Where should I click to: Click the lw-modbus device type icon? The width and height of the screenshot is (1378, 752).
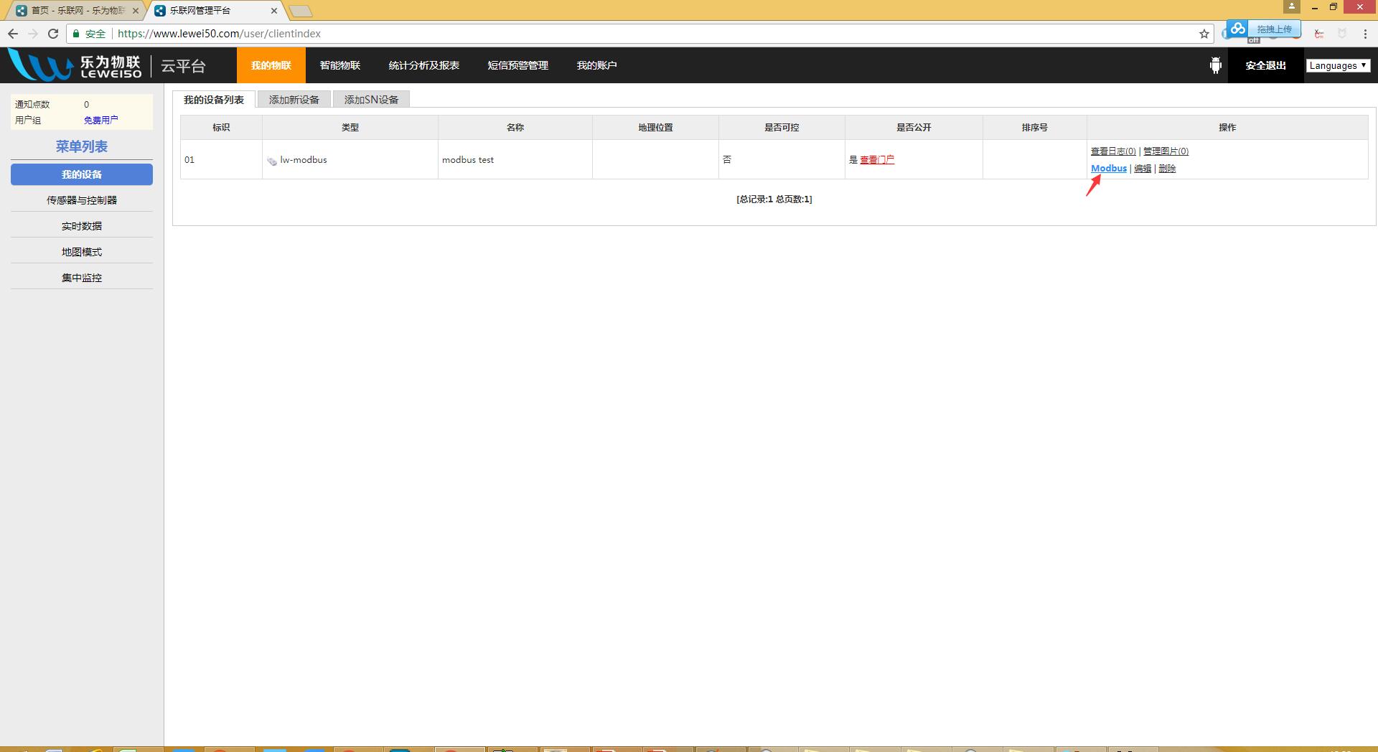[272, 161]
